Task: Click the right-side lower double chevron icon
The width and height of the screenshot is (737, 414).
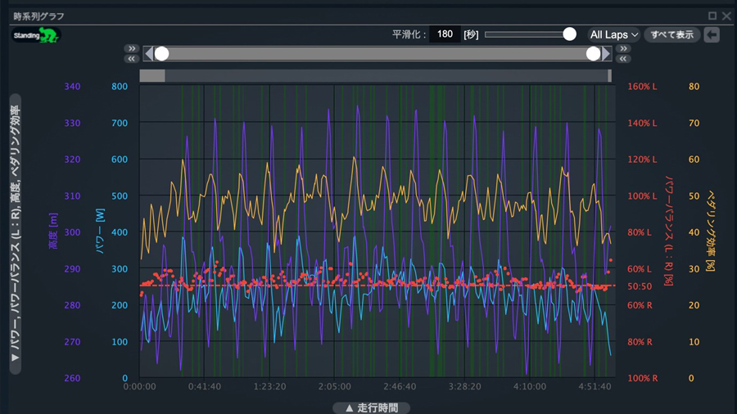Action: (624, 59)
